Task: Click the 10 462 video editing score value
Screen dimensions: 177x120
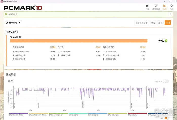Action: click(143, 59)
